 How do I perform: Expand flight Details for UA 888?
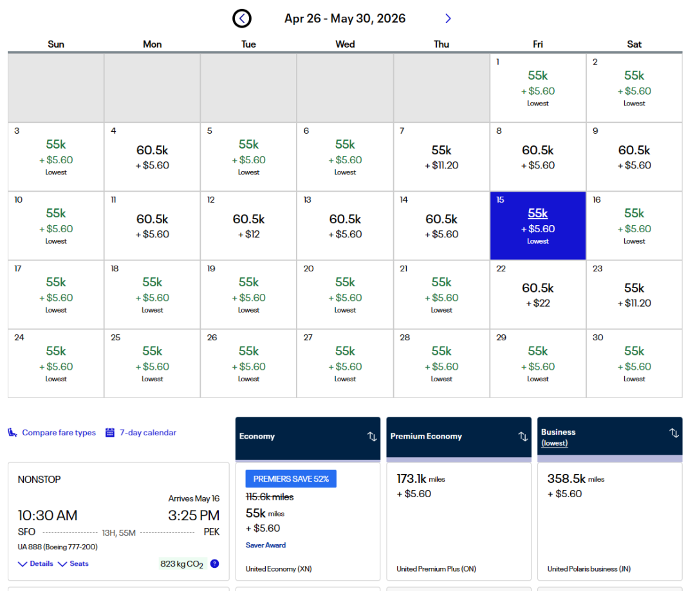[x=36, y=564]
